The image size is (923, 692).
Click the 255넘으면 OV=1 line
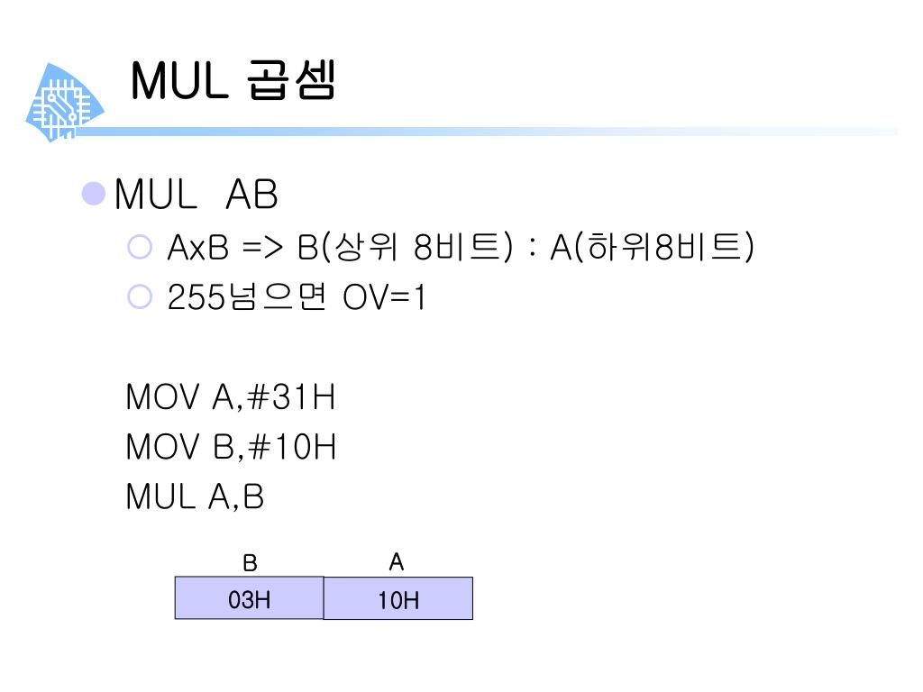pos(296,296)
